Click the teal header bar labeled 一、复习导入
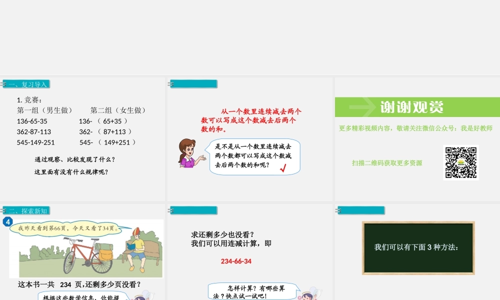 (x=26, y=83)
